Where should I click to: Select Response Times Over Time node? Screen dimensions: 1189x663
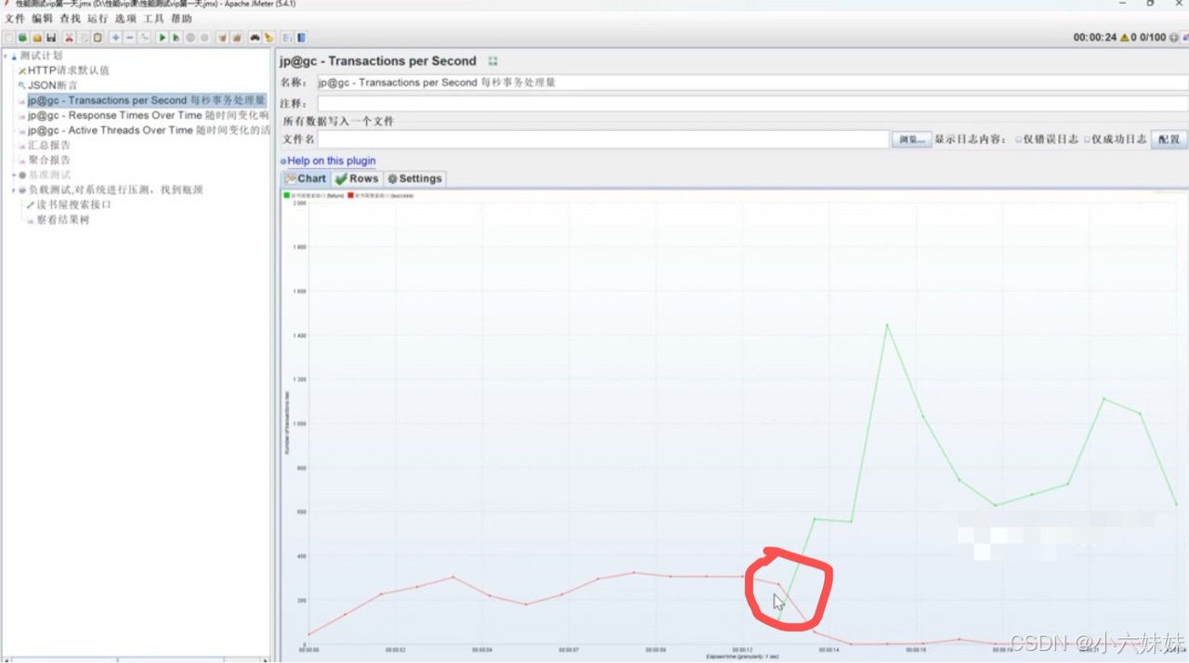(148, 115)
